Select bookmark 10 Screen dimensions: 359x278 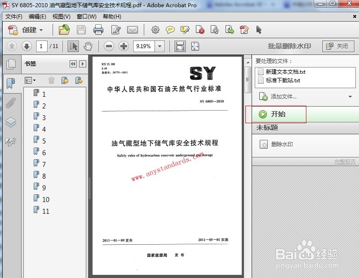[x=41, y=199]
